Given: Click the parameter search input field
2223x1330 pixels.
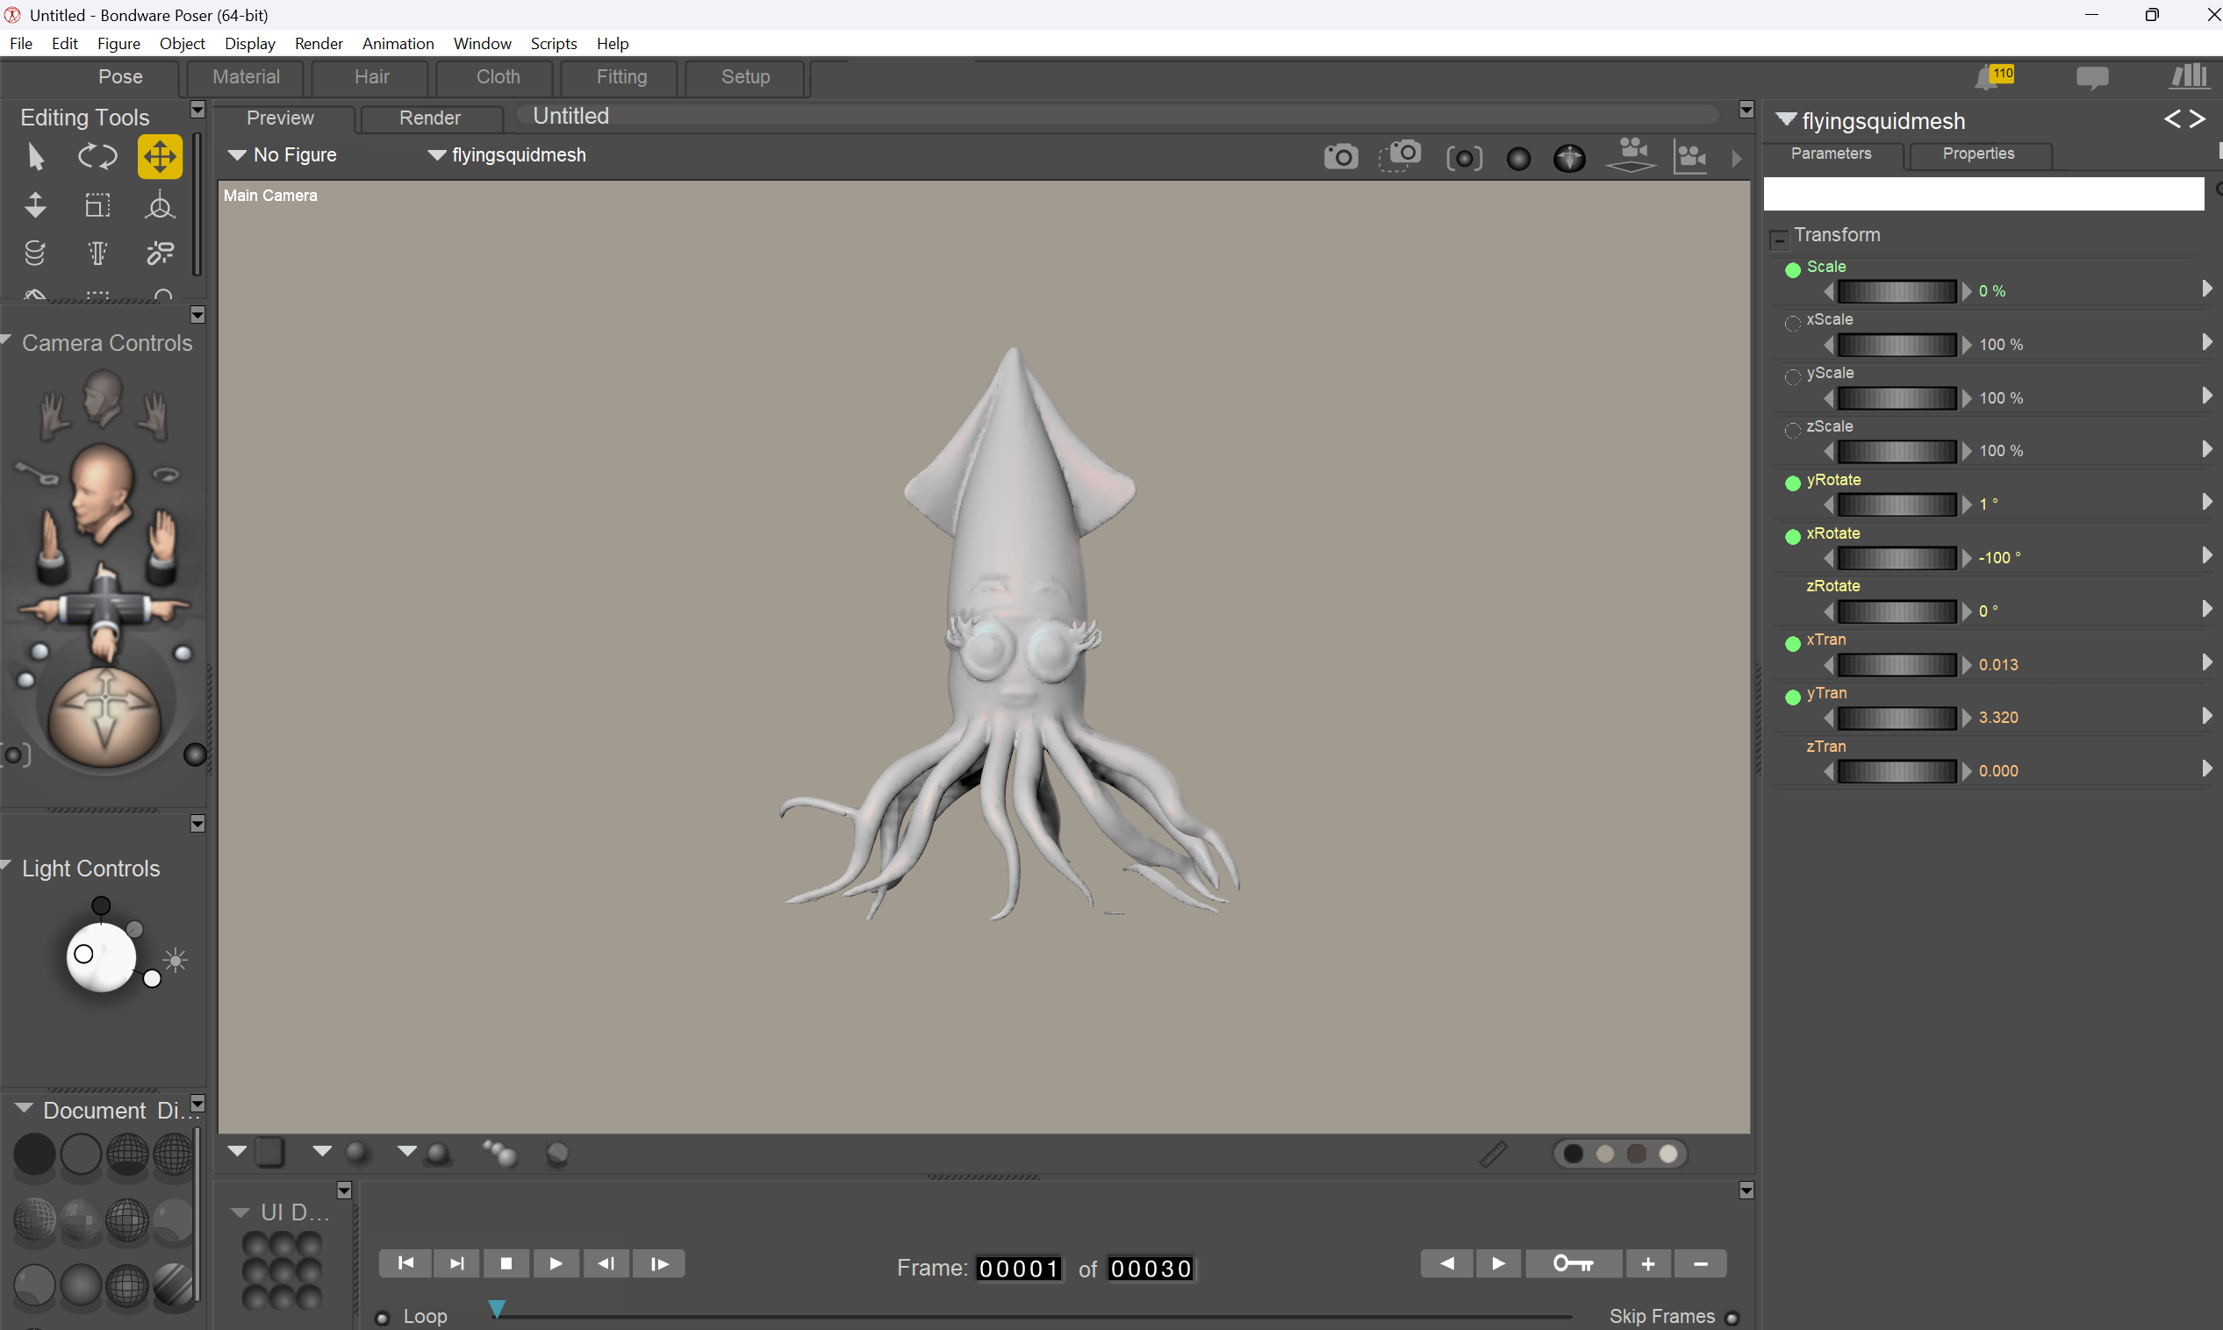Looking at the screenshot, I should click(x=1983, y=194).
